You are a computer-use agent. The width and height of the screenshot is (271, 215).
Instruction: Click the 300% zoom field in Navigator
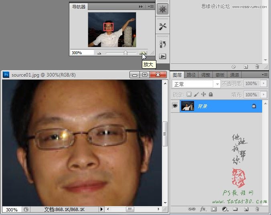[81, 53]
